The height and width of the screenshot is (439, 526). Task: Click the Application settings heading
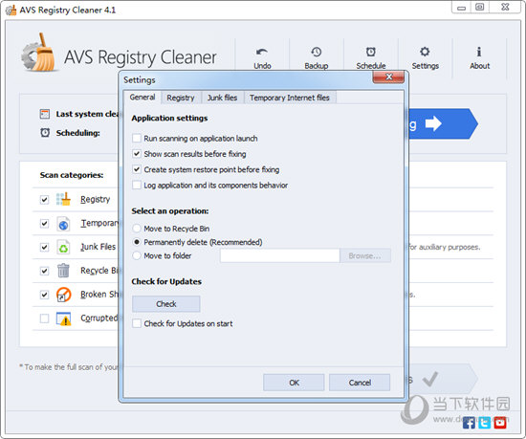pyautogui.click(x=169, y=118)
